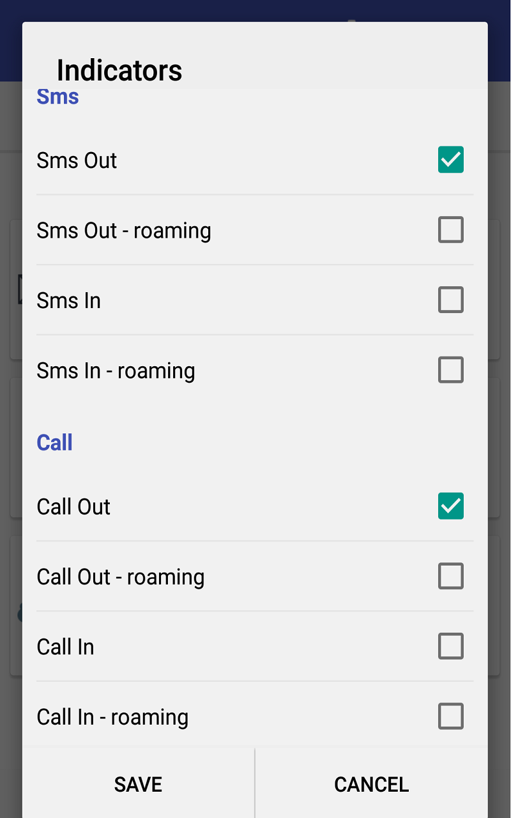511x818 pixels.
Task: Enable the Sms Out - roaming checkbox
Action: 450,230
